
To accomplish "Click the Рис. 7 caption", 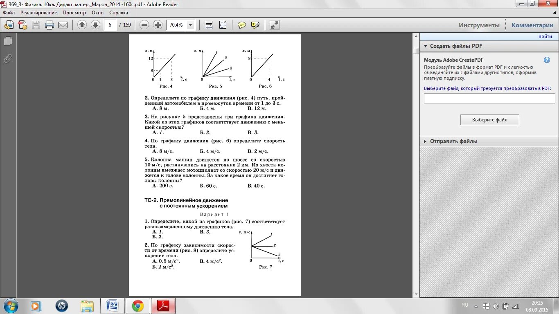I will coord(266,267).
